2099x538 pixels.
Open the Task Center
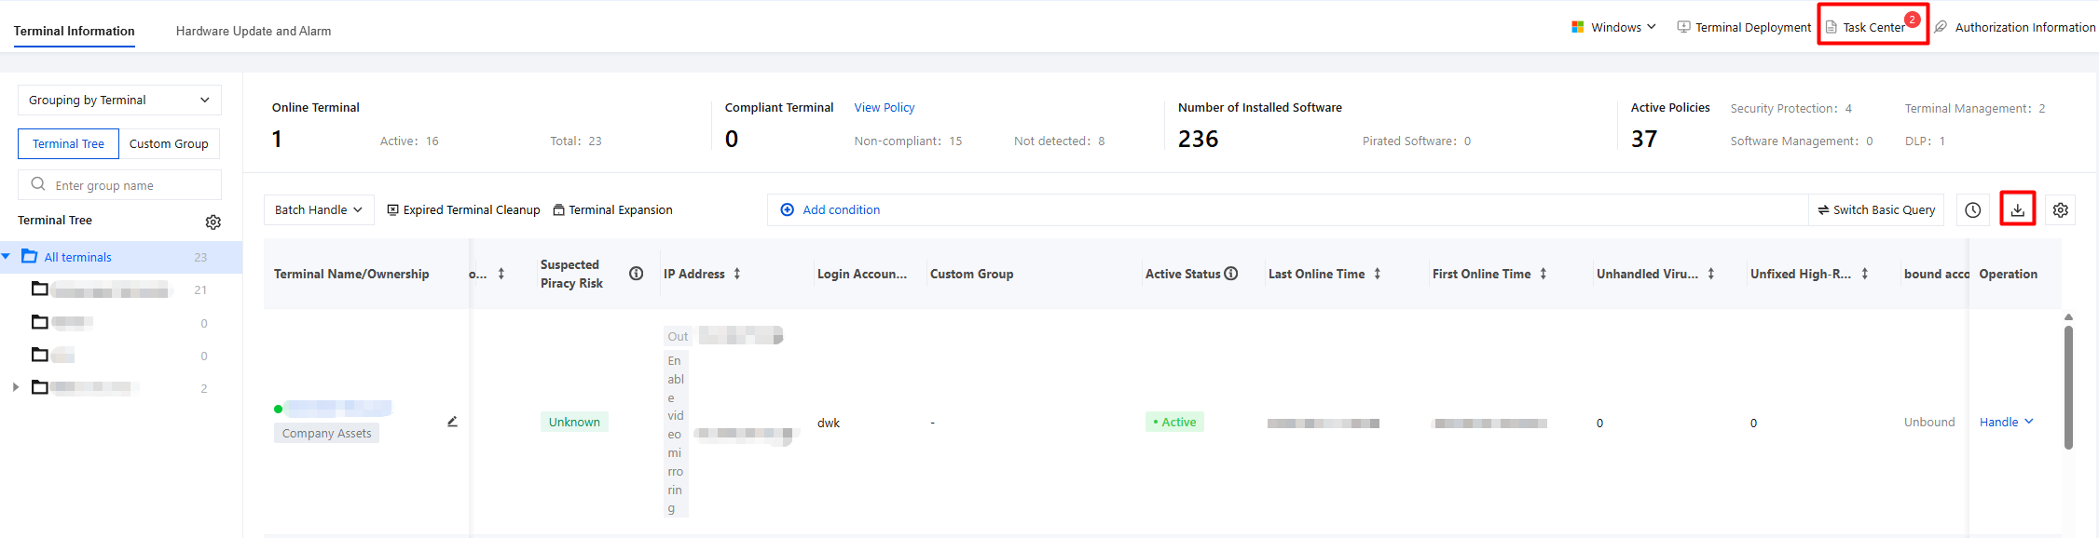click(x=1873, y=27)
